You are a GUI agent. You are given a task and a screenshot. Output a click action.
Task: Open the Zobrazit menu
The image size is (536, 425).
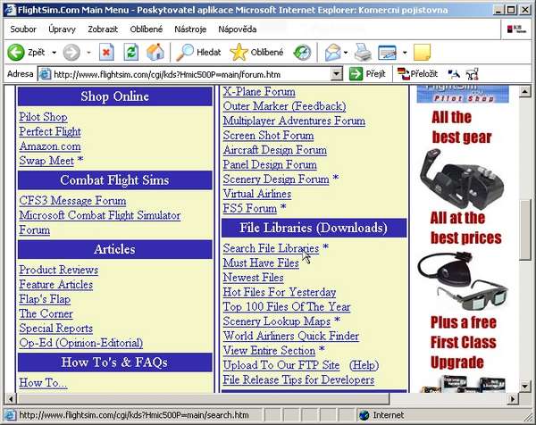pos(103,29)
